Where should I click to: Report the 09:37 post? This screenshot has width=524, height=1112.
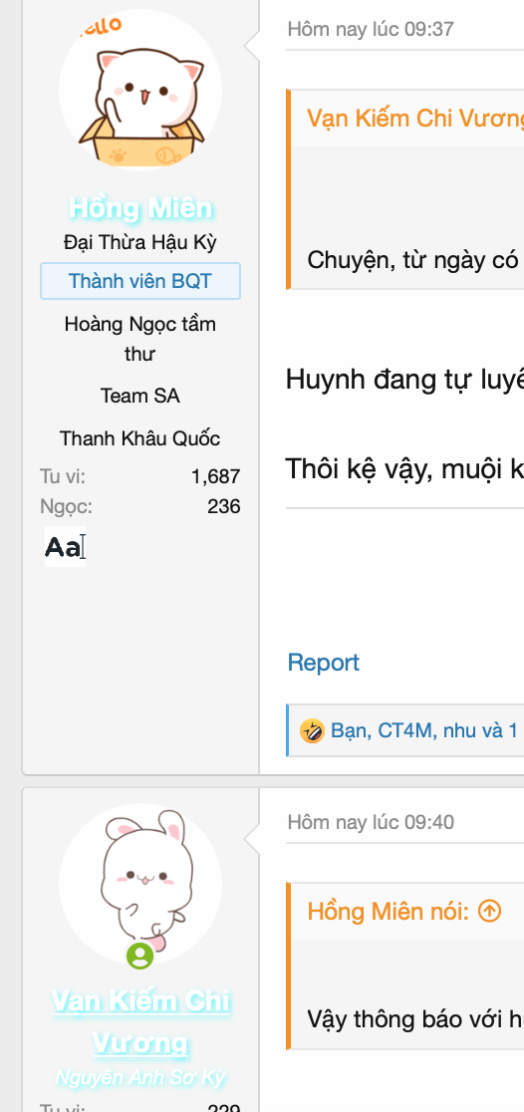pyautogui.click(x=324, y=663)
